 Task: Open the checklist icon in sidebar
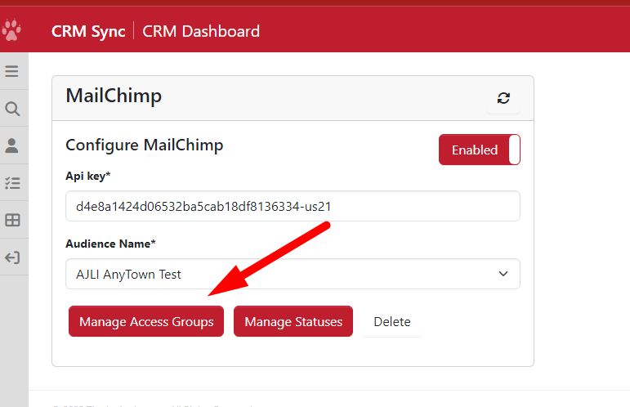pos(12,183)
